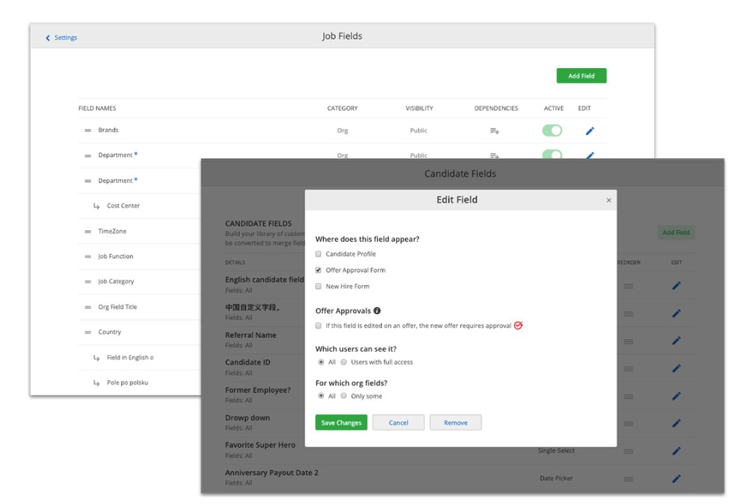Click the Org Field Title field name
Image resolution: width=735 pixels, height=504 pixels.
pos(118,307)
